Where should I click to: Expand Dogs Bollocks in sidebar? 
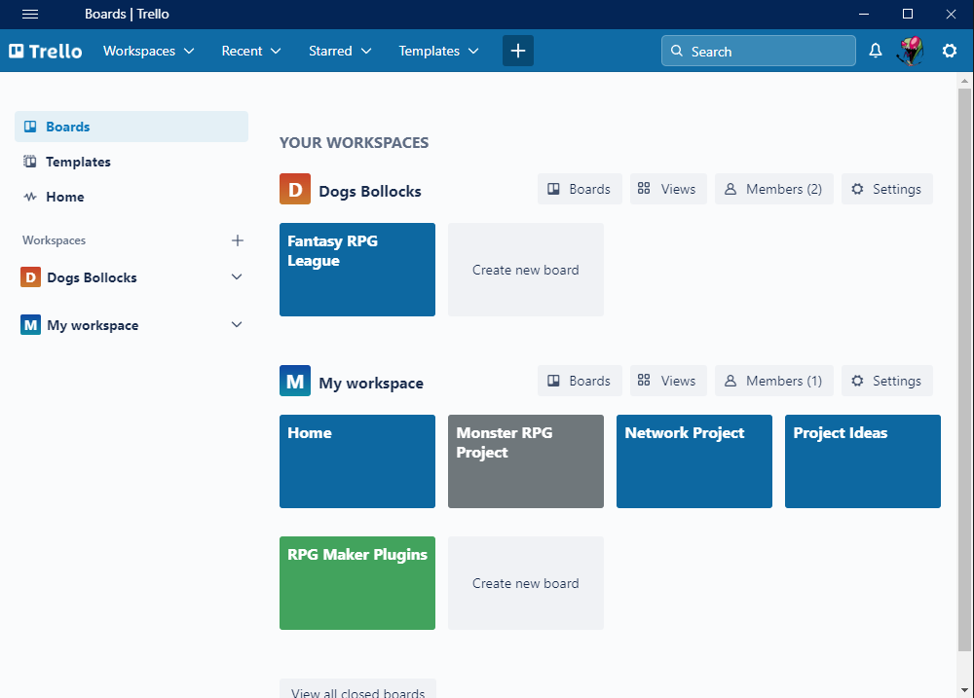pyautogui.click(x=237, y=277)
